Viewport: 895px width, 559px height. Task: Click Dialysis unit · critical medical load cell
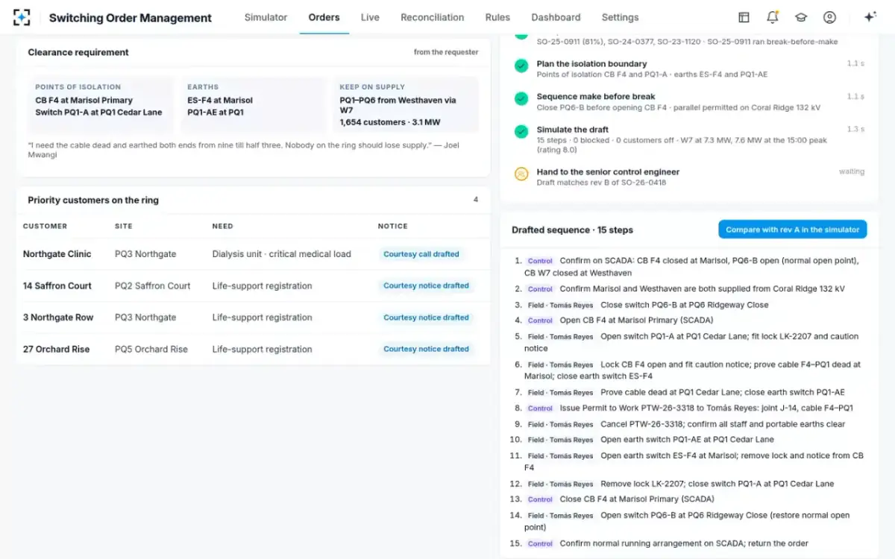(282, 254)
